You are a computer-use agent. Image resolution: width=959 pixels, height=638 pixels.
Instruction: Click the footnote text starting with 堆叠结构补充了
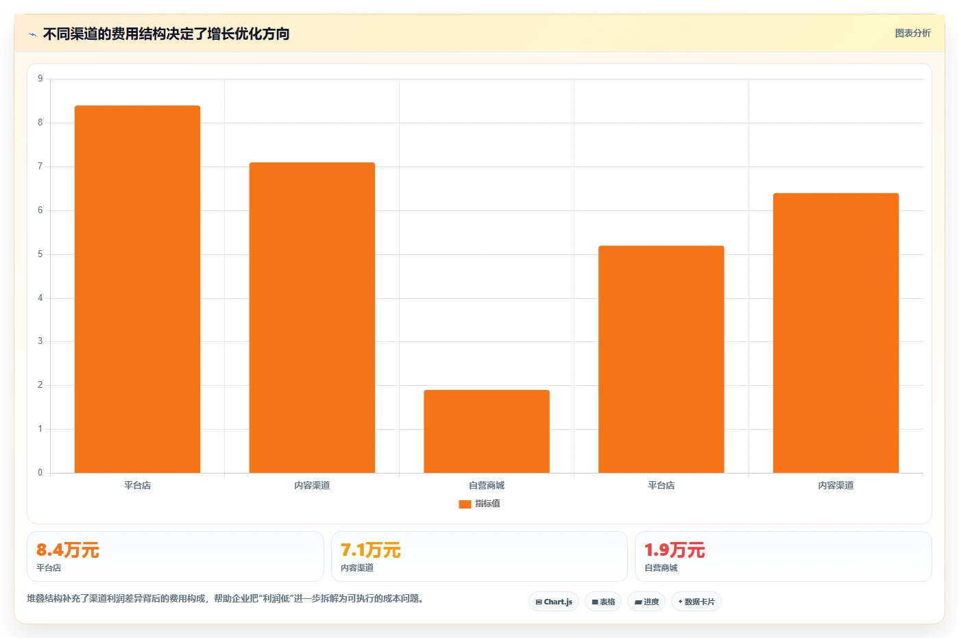227,598
